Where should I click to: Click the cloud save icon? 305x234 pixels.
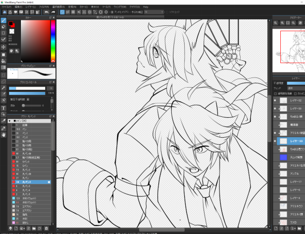coord(5,12)
